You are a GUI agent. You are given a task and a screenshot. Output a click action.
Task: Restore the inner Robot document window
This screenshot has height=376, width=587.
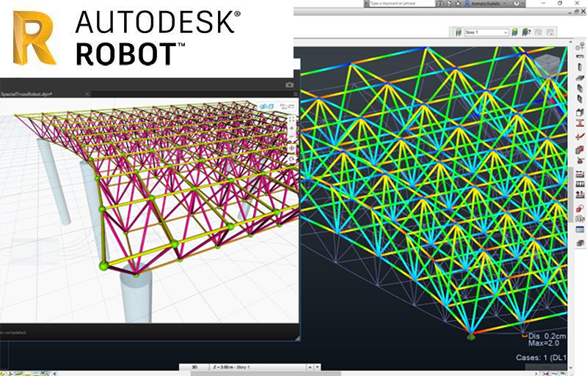click(577, 12)
